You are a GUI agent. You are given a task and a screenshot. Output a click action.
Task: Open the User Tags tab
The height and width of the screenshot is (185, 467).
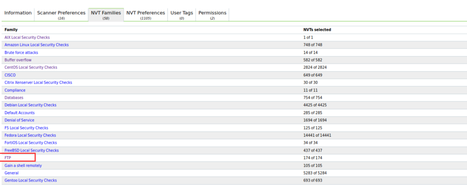pos(182,13)
